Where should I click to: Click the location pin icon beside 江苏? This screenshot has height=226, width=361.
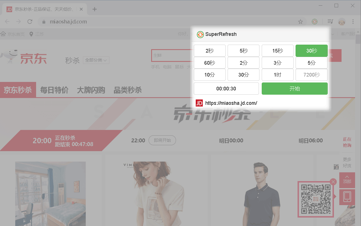tap(31, 34)
